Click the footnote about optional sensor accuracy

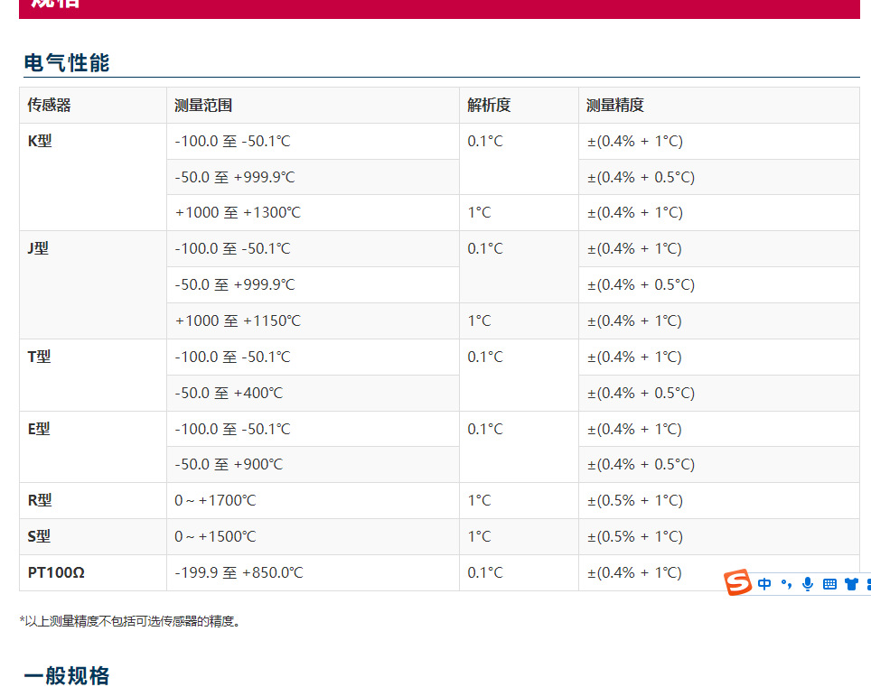click(x=131, y=621)
